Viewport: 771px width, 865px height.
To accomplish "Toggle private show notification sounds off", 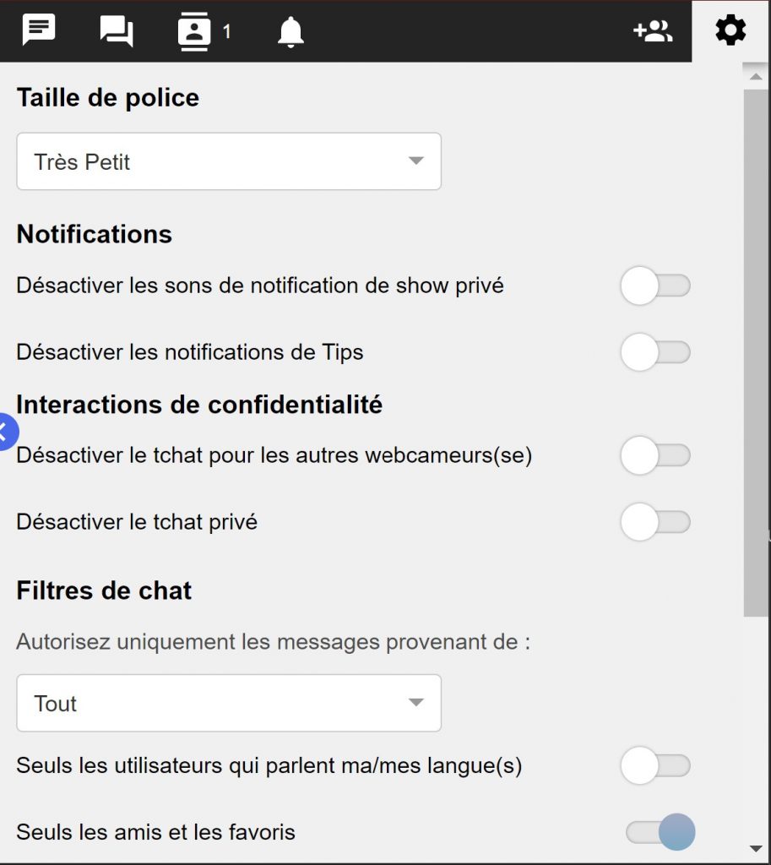I will pyautogui.click(x=655, y=286).
